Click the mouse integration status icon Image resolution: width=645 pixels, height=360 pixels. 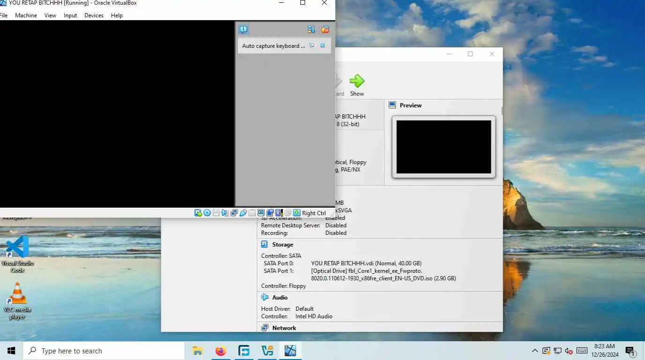(287, 213)
